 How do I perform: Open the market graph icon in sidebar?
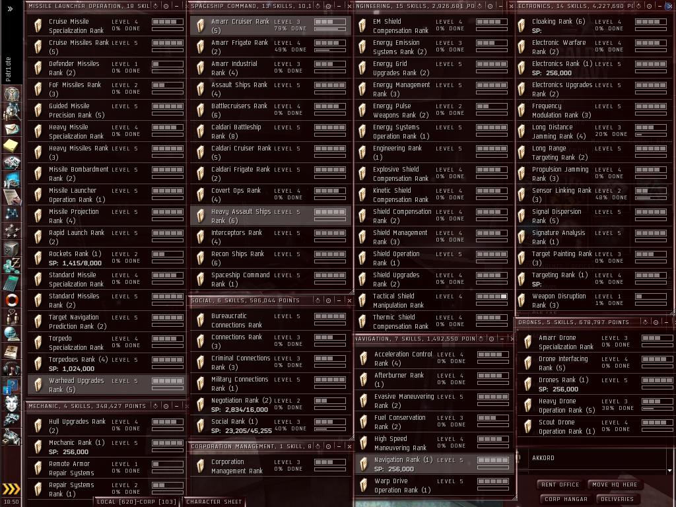[x=12, y=180]
